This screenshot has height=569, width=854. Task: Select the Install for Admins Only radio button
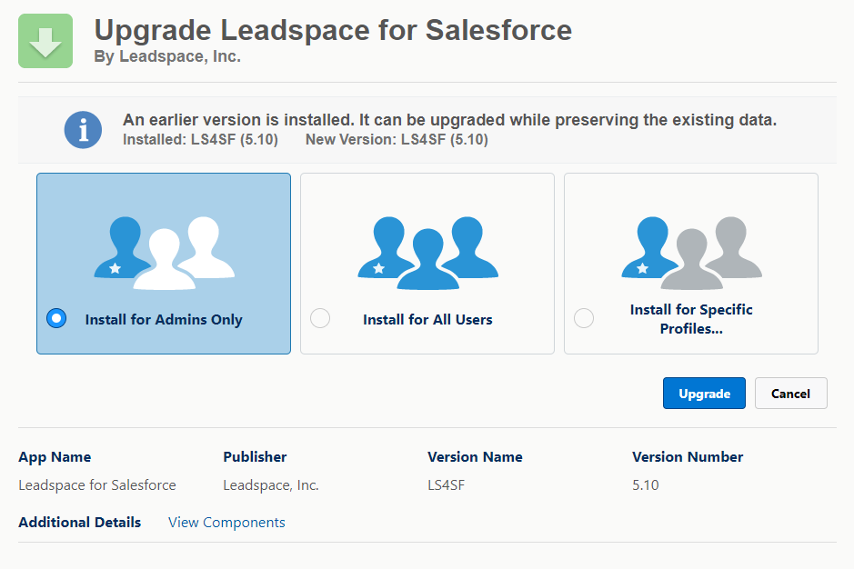click(x=56, y=318)
